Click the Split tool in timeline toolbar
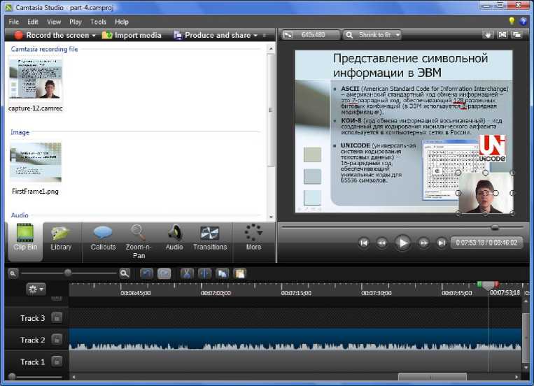The width and height of the screenshot is (534, 386). (x=204, y=273)
